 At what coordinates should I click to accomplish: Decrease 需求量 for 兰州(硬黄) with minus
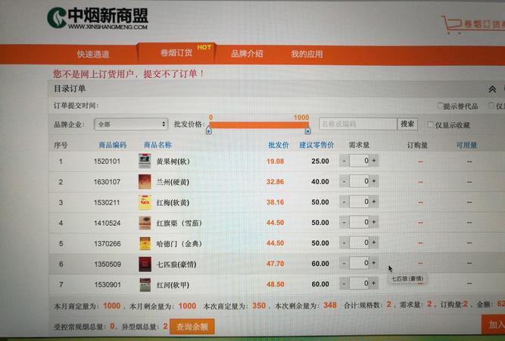[344, 181]
